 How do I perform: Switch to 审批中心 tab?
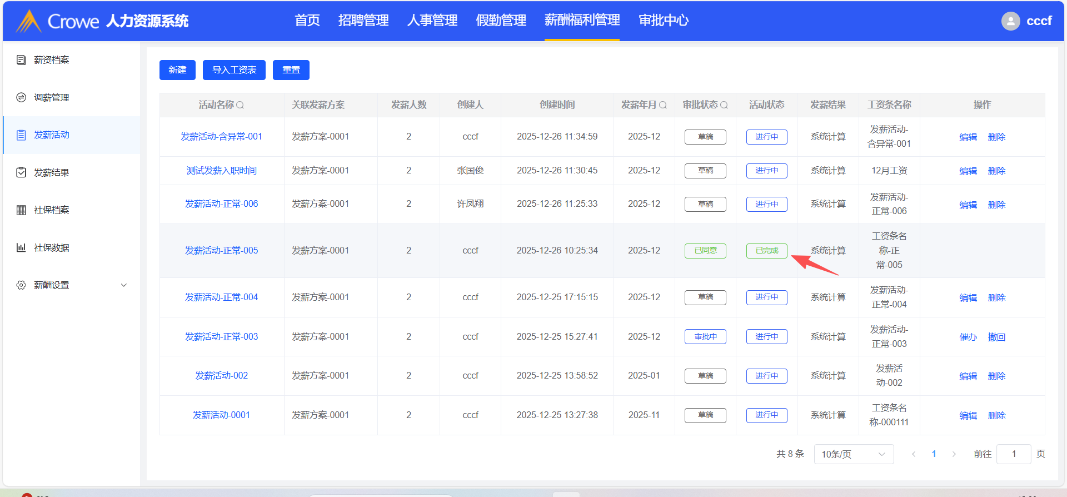click(x=664, y=21)
